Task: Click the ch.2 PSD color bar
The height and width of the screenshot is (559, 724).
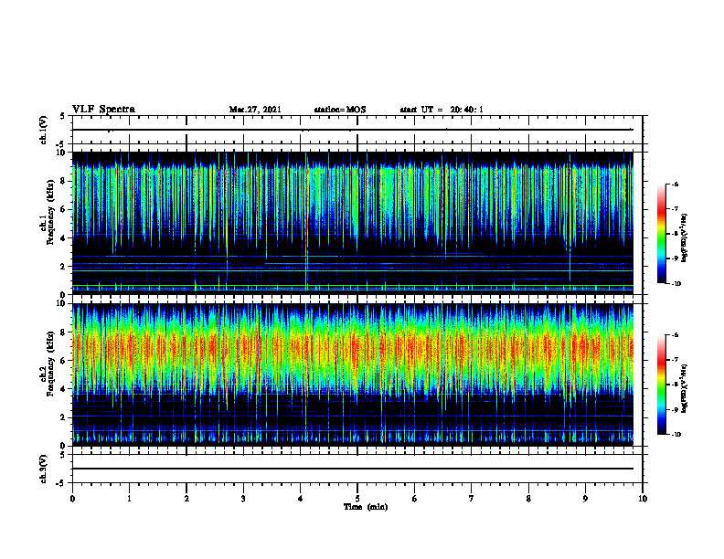Action: 661,385
